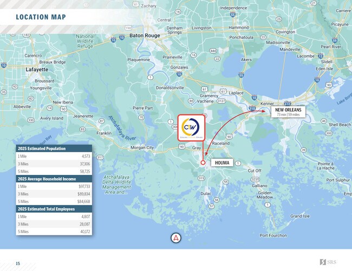Click the Route 317 highway shield
352x271 pixels.
[x=99, y=157]
